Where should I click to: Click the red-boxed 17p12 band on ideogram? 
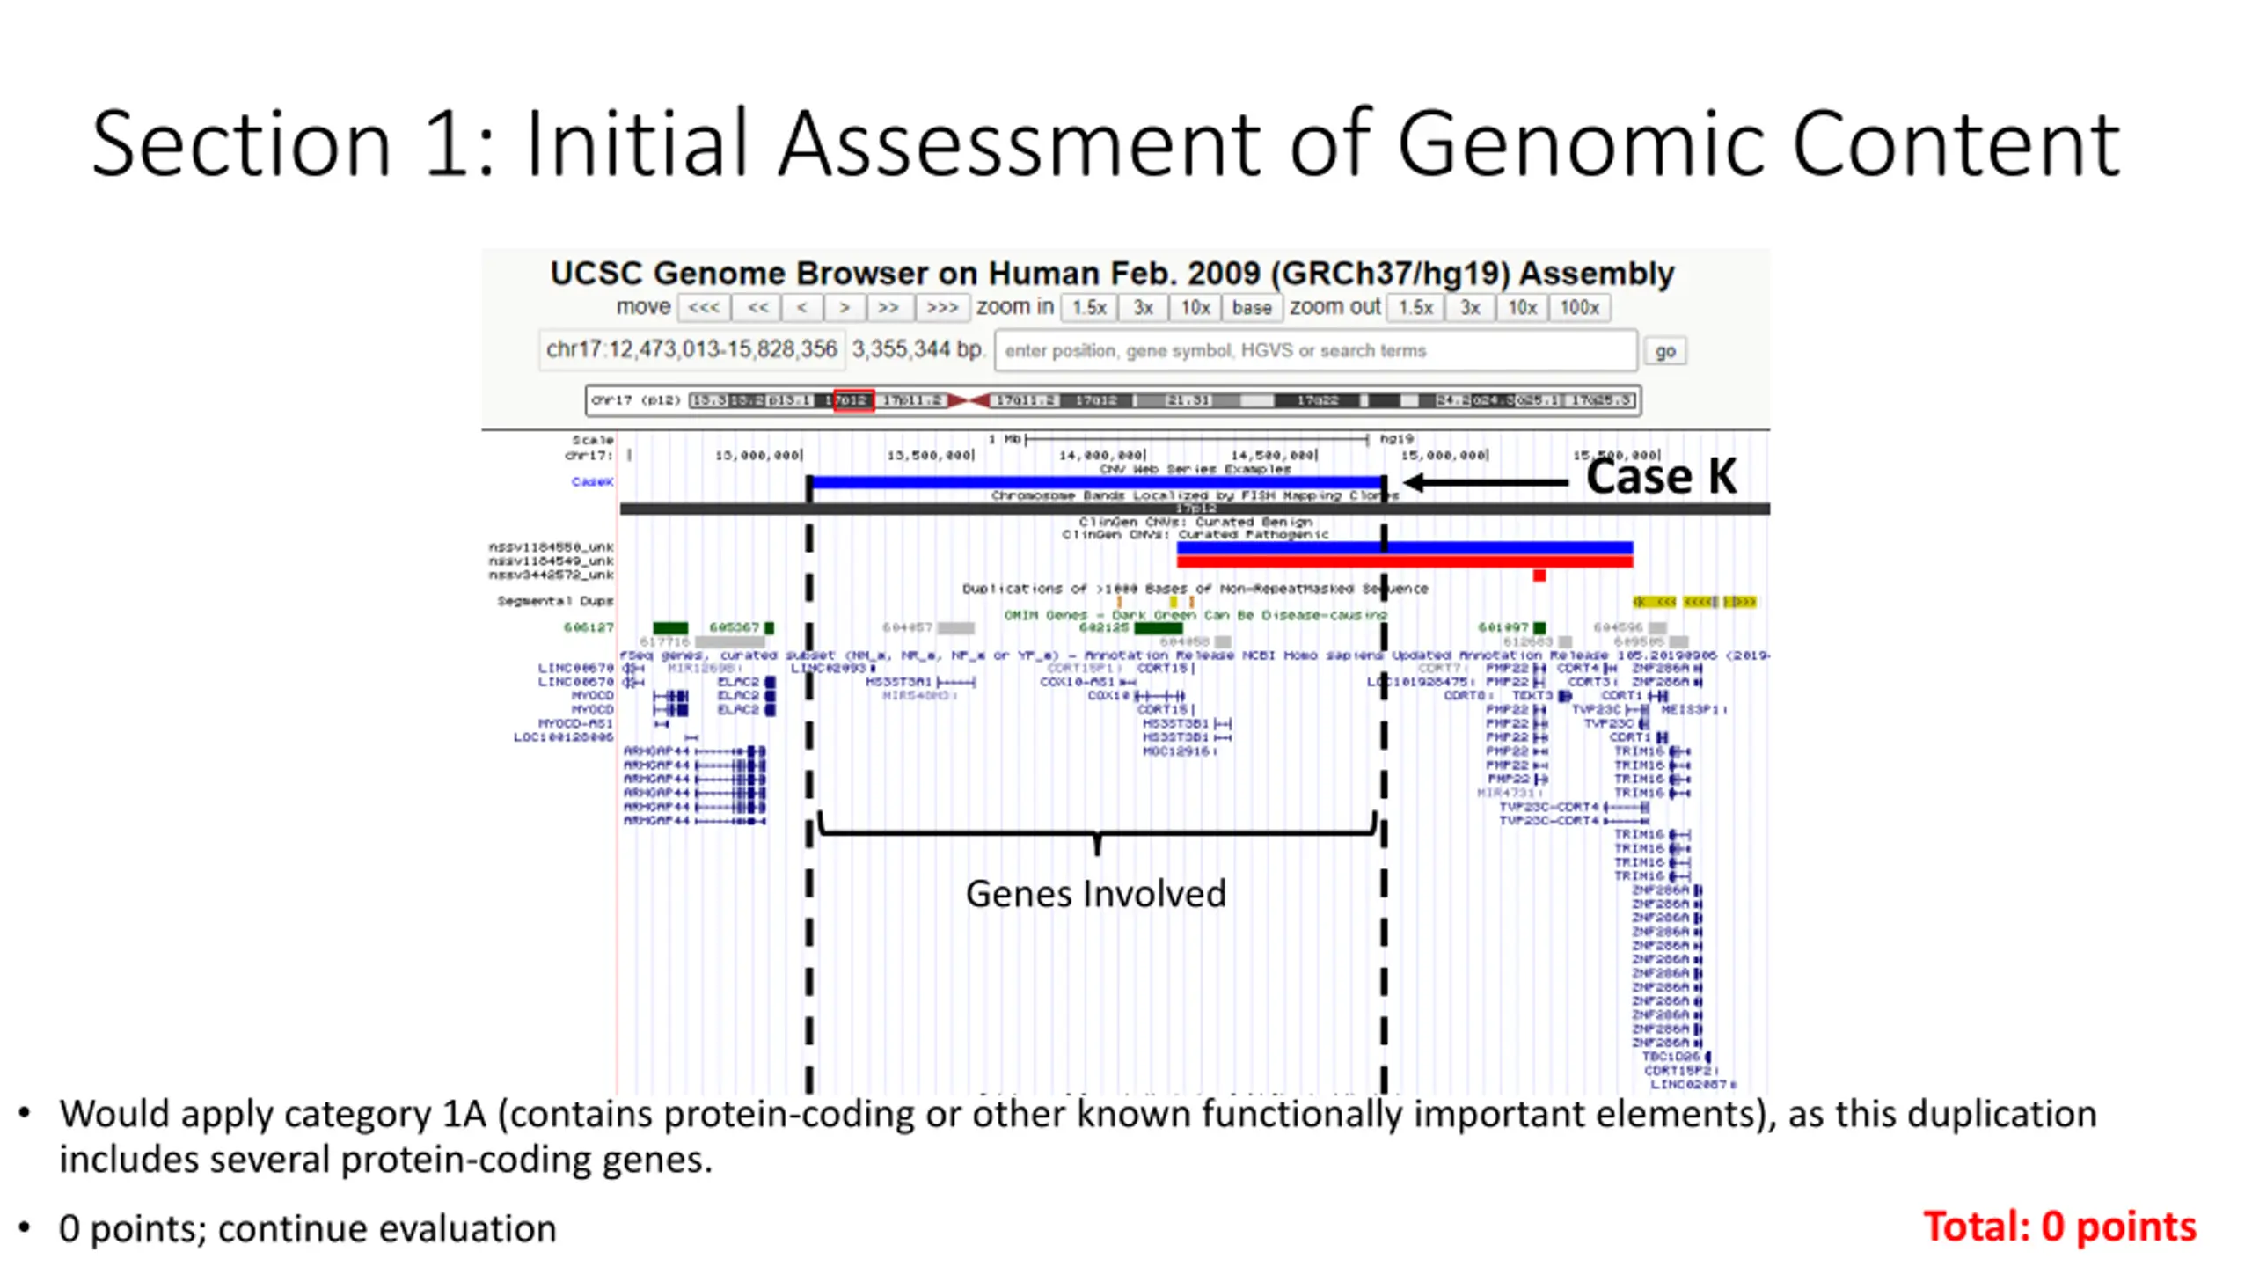pos(853,400)
